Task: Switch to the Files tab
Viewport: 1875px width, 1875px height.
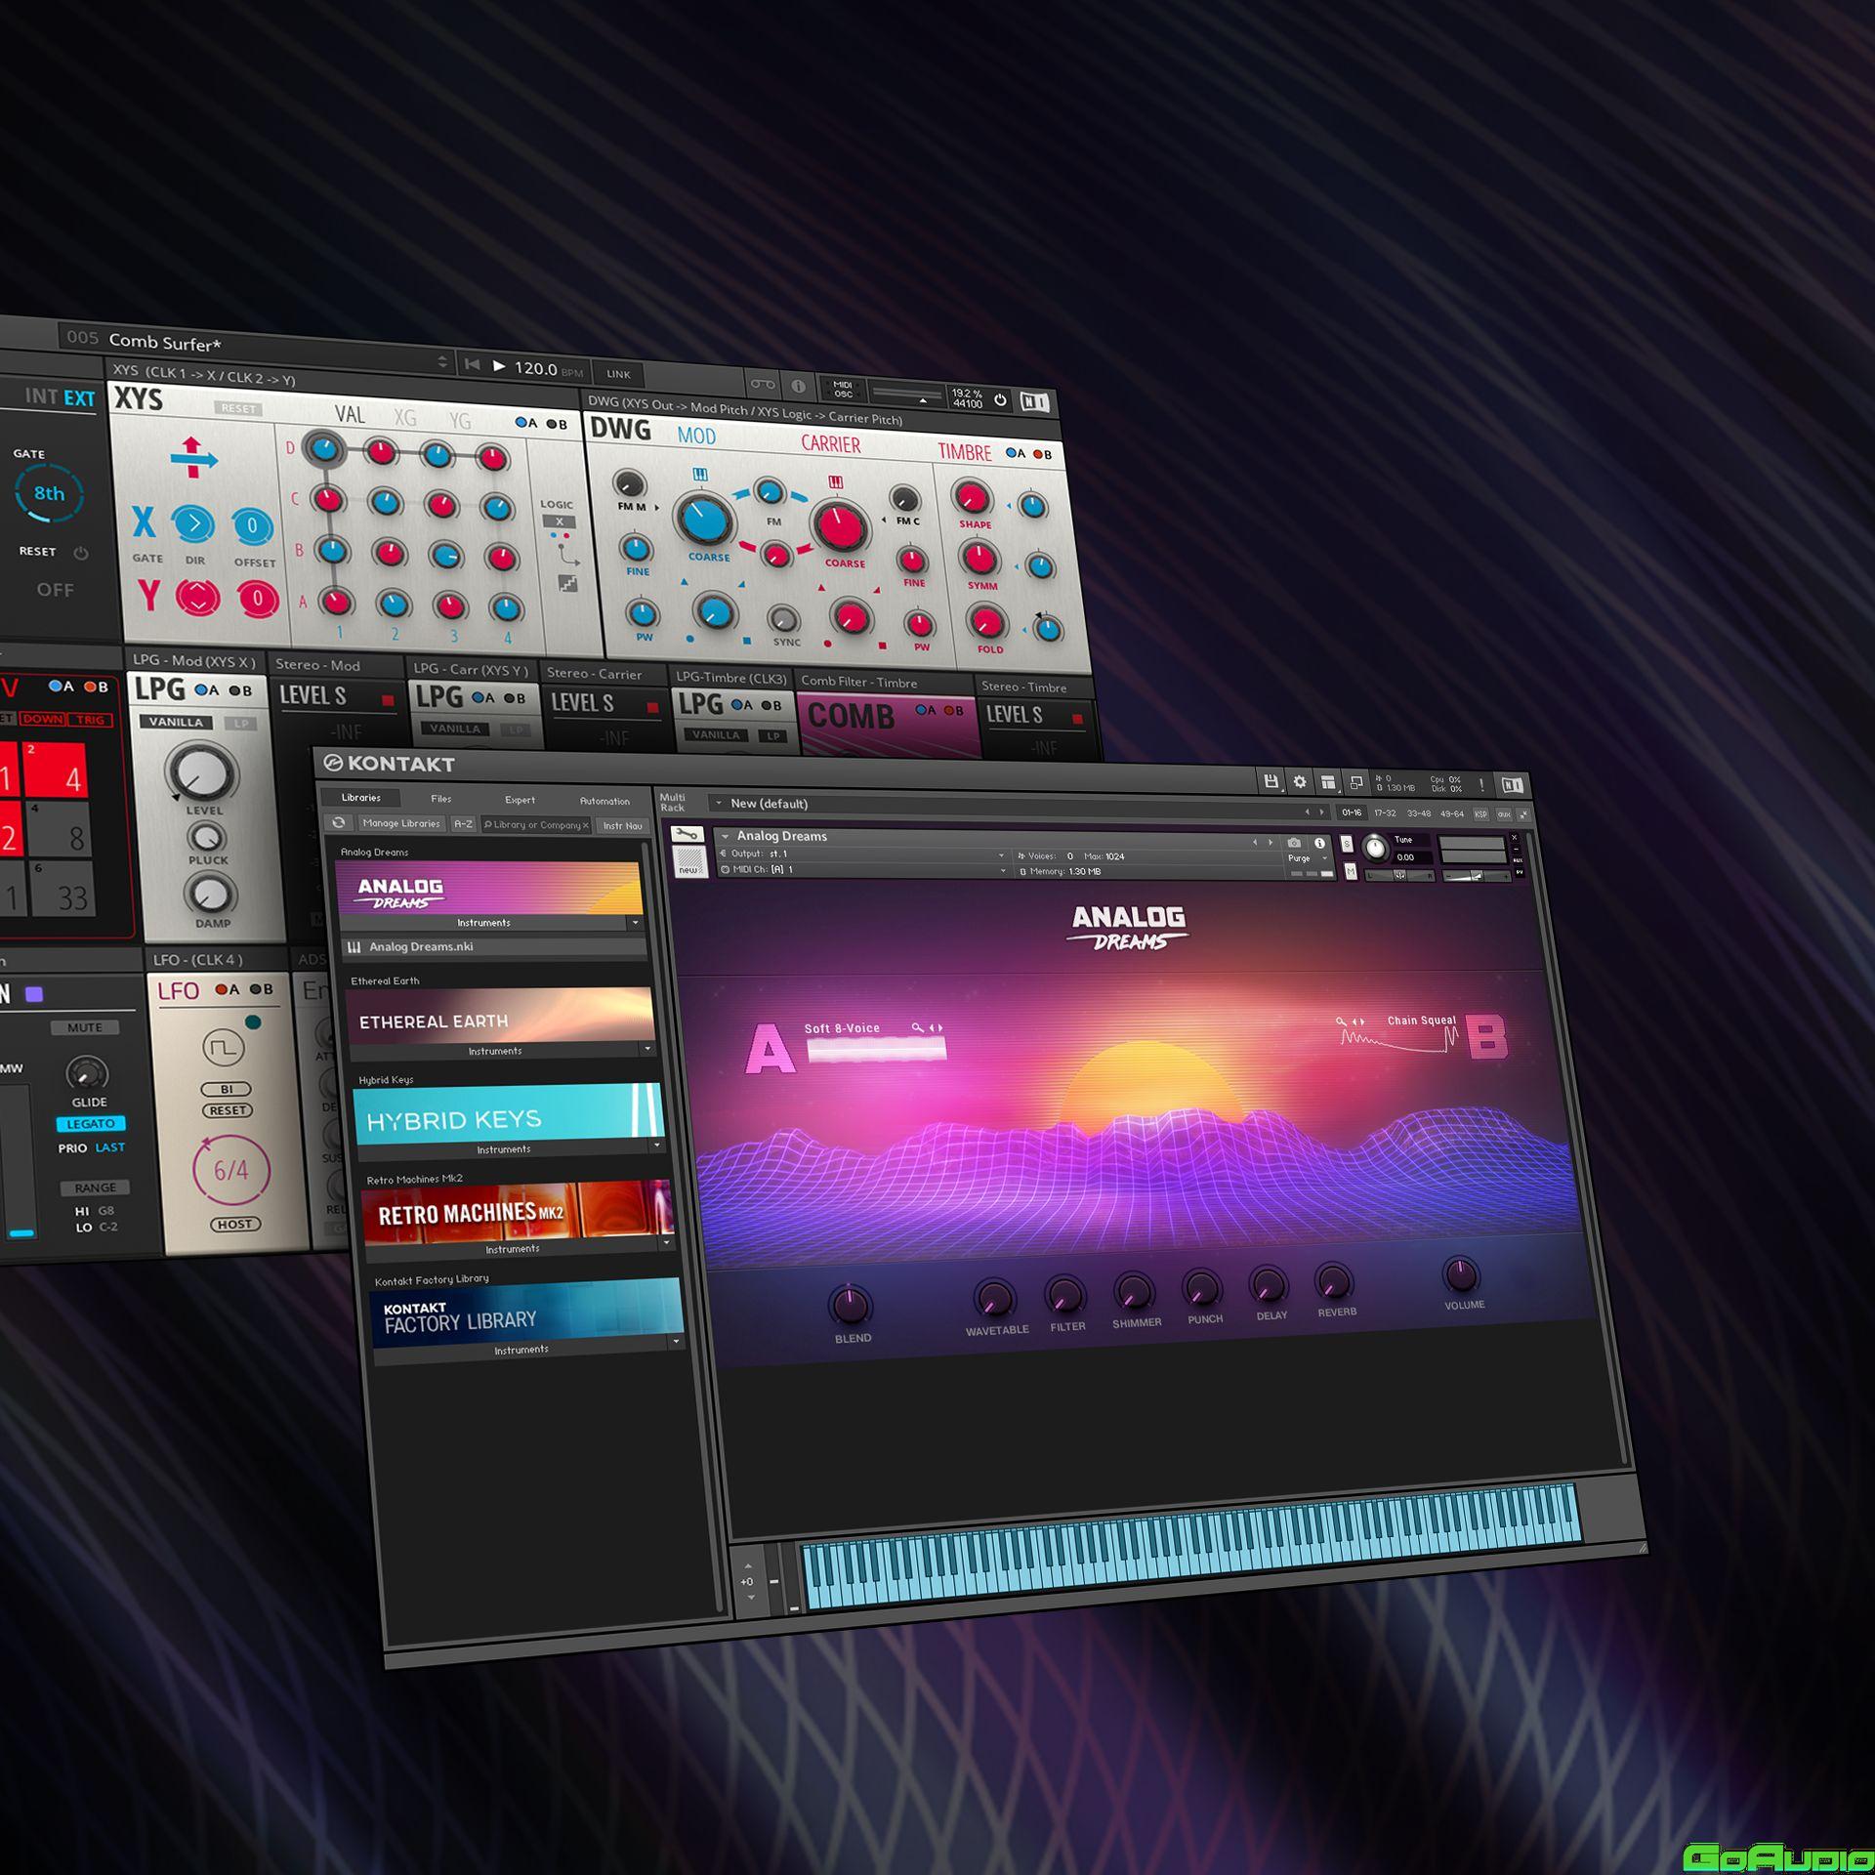Action: point(441,798)
